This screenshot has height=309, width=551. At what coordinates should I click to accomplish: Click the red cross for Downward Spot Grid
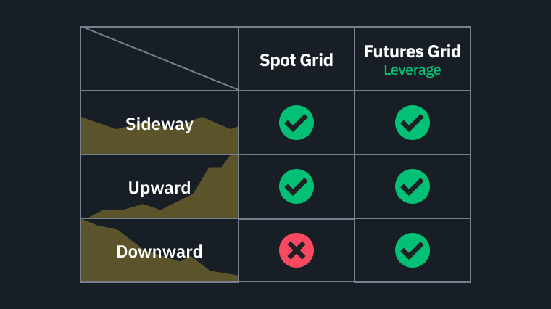(297, 250)
